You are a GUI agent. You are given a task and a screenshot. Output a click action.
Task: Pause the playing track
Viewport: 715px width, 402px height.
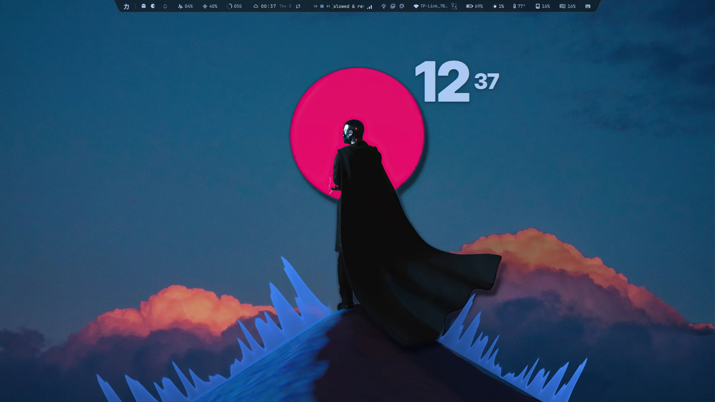click(x=322, y=6)
